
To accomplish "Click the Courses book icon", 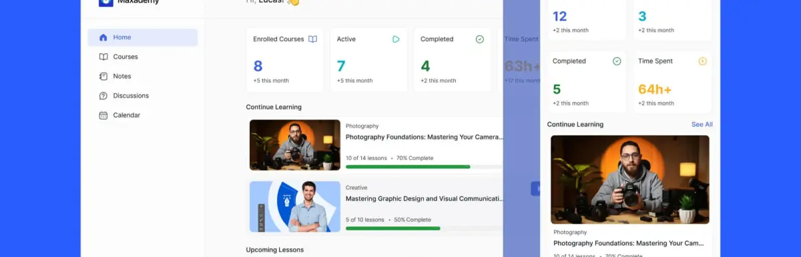I will coord(103,57).
